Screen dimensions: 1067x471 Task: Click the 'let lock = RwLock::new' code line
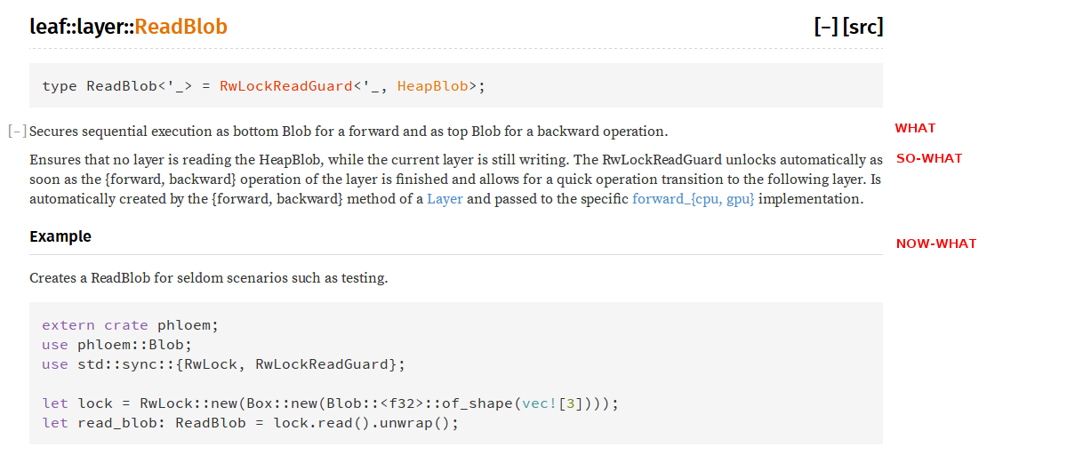click(330, 403)
